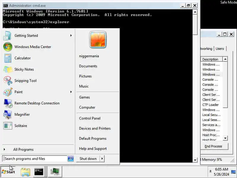237x178 pixels.
Task: Restore down the cmd.exe window
Action: click(x=188, y=6)
